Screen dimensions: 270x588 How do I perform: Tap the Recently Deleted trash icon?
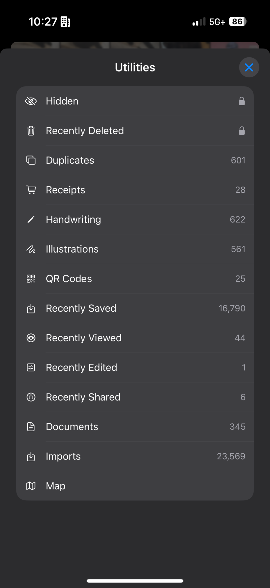31,131
